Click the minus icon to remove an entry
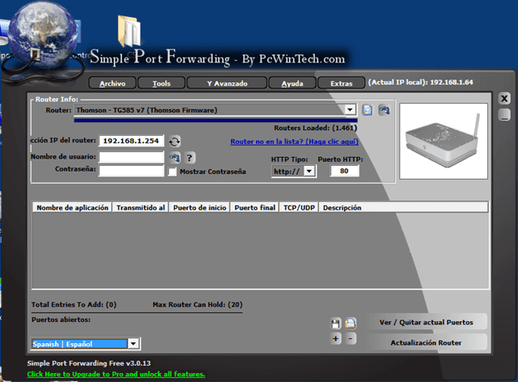The height and width of the screenshot is (382, 518). click(x=350, y=338)
